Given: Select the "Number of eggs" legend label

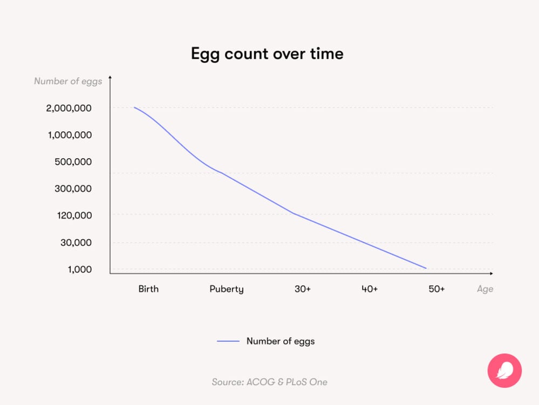Looking at the screenshot, I should point(281,341).
